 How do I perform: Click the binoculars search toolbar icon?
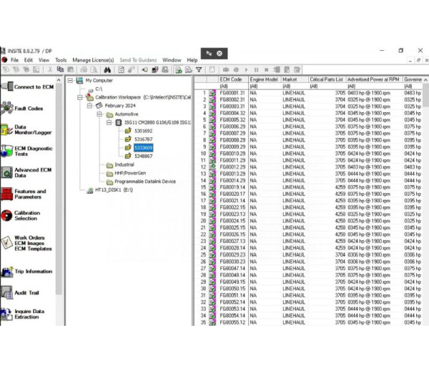coord(107,70)
